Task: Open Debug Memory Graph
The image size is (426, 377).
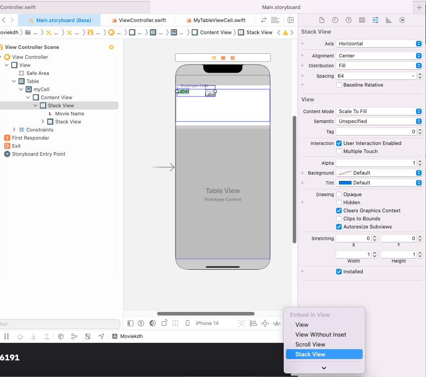Action: 74,337
